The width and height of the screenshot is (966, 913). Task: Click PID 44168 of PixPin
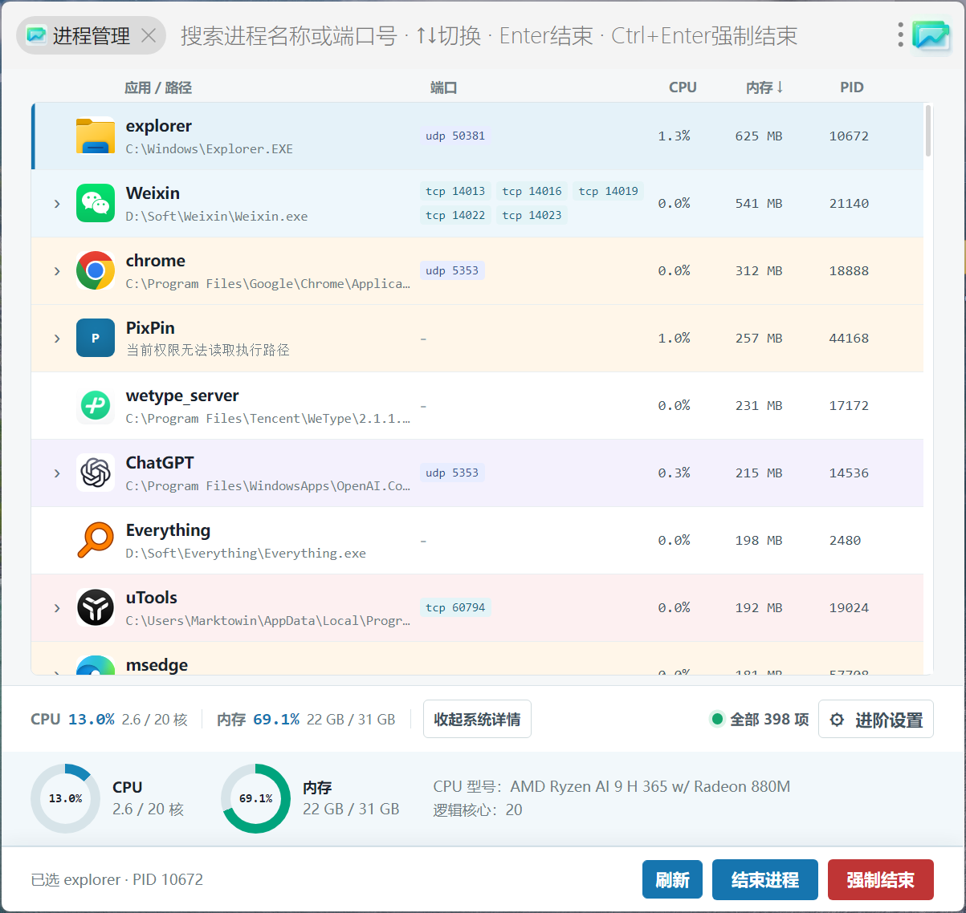coord(849,338)
